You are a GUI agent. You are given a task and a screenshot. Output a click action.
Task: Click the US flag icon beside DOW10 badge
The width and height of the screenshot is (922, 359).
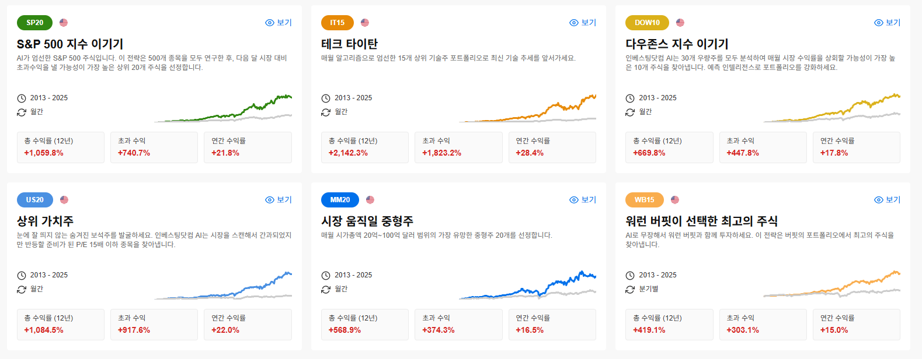[680, 23]
